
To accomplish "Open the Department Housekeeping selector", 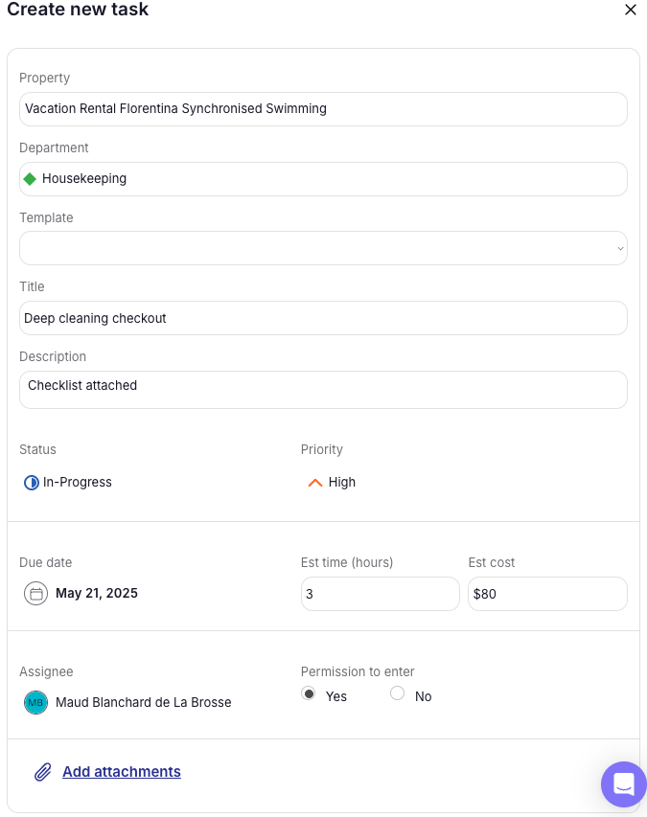I will coord(323,179).
